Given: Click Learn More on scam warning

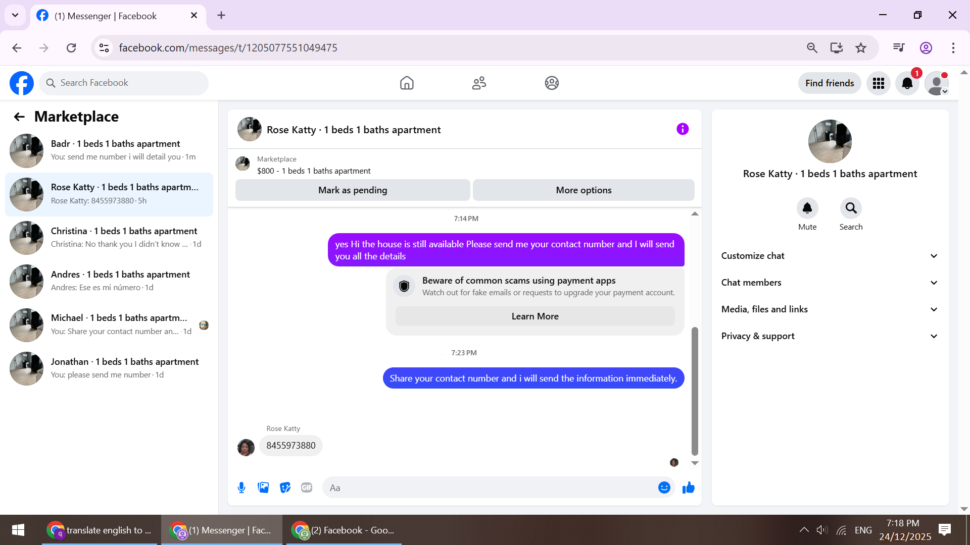Looking at the screenshot, I should click(535, 316).
